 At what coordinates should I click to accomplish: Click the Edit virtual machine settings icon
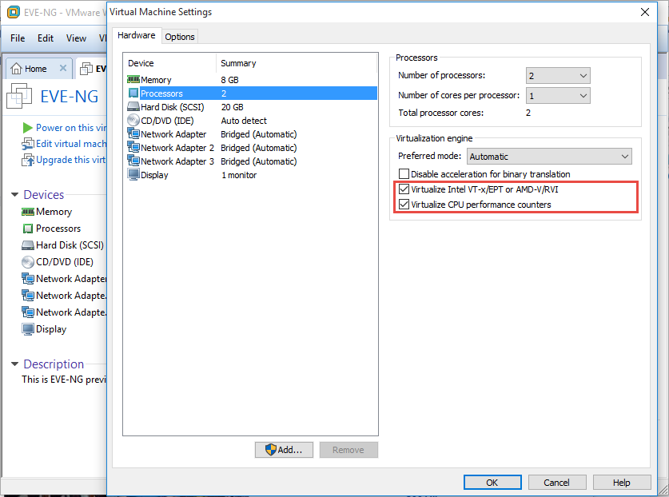point(28,144)
